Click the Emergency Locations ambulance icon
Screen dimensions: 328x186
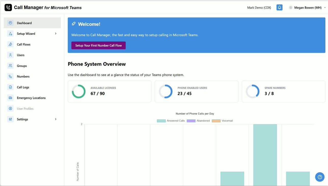pyautogui.click(x=10, y=98)
